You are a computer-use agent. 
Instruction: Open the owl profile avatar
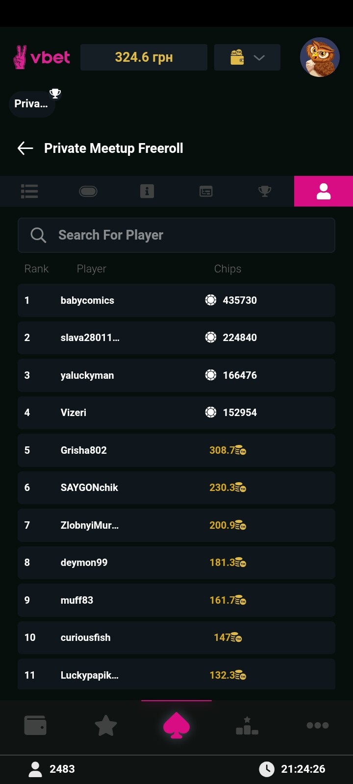click(320, 57)
